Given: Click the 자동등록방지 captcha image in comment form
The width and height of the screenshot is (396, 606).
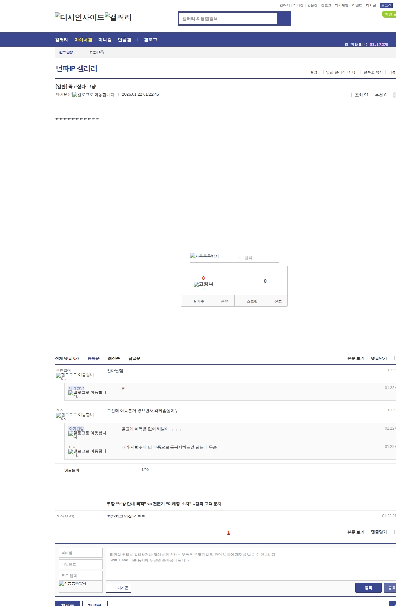Looking at the screenshot, I should tap(73, 583).
